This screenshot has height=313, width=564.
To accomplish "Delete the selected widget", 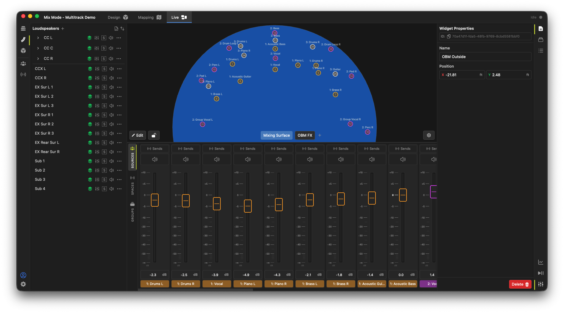I will pos(520,284).
